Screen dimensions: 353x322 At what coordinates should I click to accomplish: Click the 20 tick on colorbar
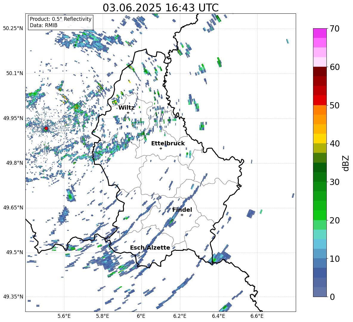pyautogui.click(x=335, y=220)
